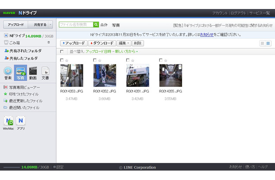Viewport: 275px width, 180px height.
Task: Star the file R0014351.JPG
Action: (x=133, y=60)
